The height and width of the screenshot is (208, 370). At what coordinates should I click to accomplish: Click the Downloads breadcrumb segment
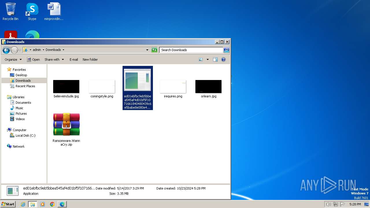53,50
